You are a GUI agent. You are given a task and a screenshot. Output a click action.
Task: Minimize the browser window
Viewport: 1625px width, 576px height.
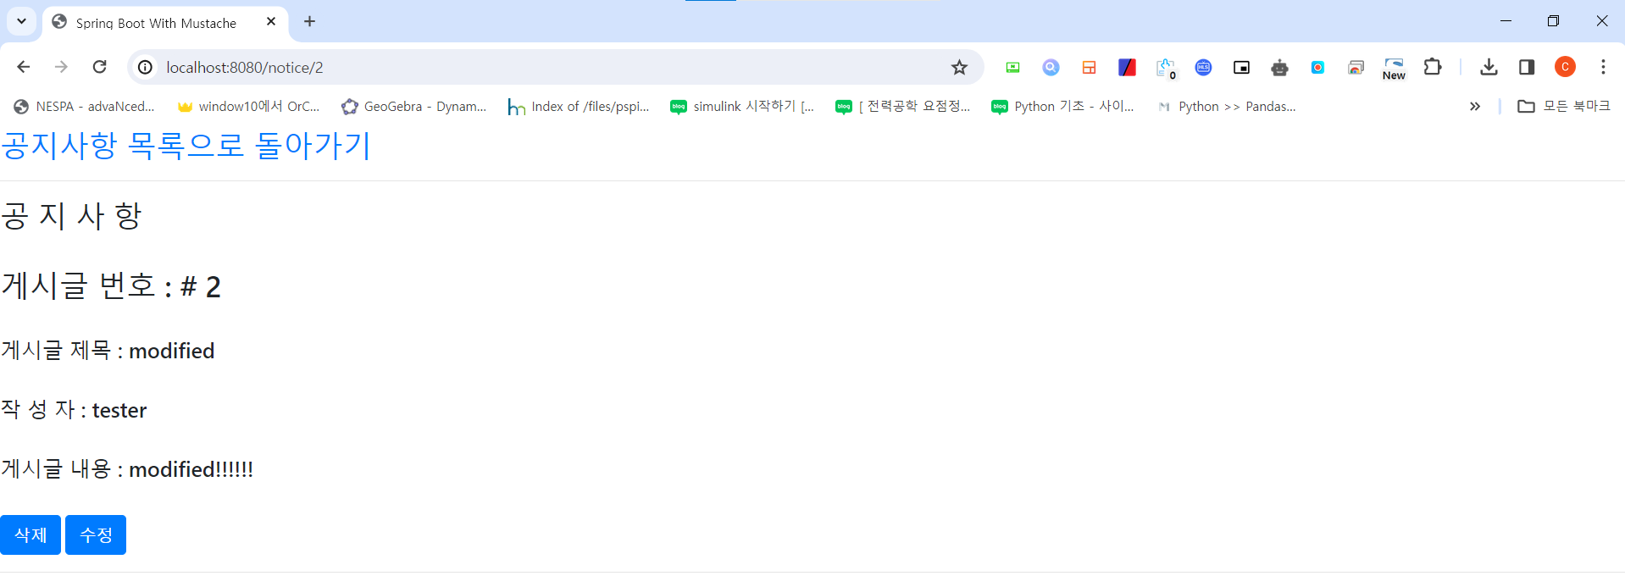(1506, 21)
